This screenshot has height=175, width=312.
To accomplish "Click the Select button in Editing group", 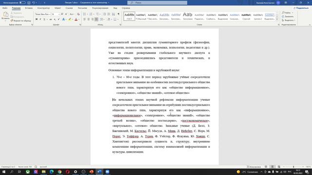I will pos(289,20).
